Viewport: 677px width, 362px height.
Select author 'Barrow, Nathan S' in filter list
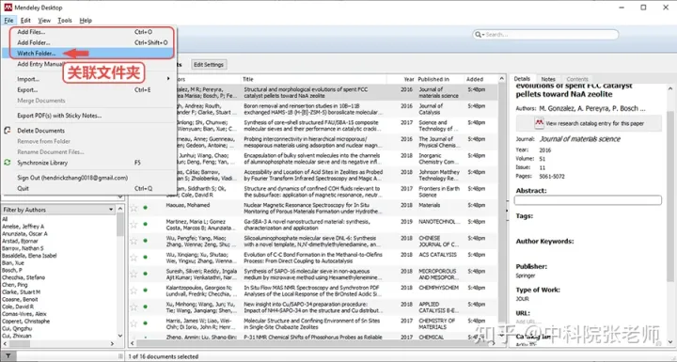tap(23, 248)
